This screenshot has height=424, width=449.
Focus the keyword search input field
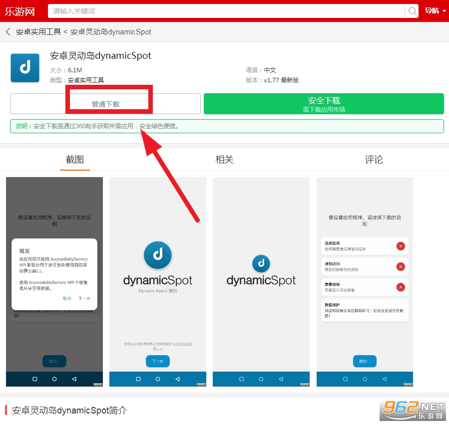[x=226, y=11]
